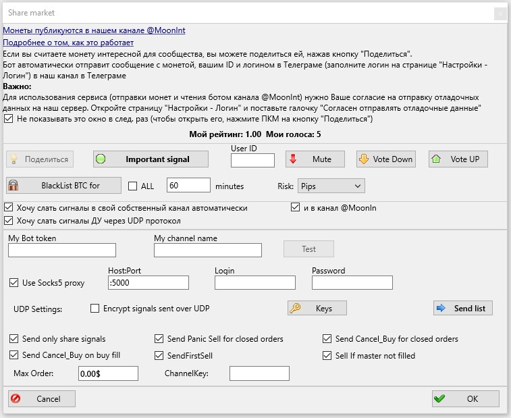Uncheck Send only share signals

coord(15,339)
